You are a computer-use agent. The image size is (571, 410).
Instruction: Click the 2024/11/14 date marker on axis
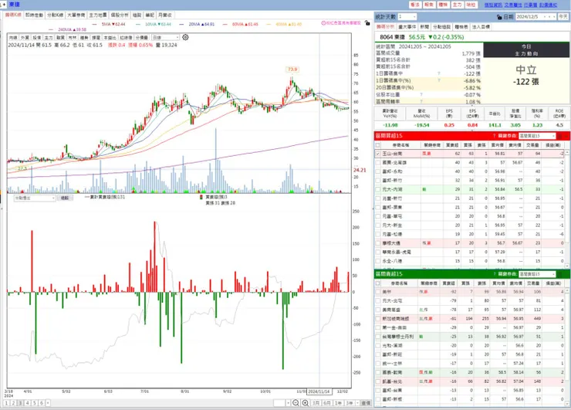click(x=319, y=391)
